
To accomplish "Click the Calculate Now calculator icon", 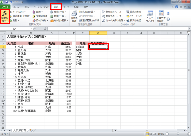I will (168, 13).
